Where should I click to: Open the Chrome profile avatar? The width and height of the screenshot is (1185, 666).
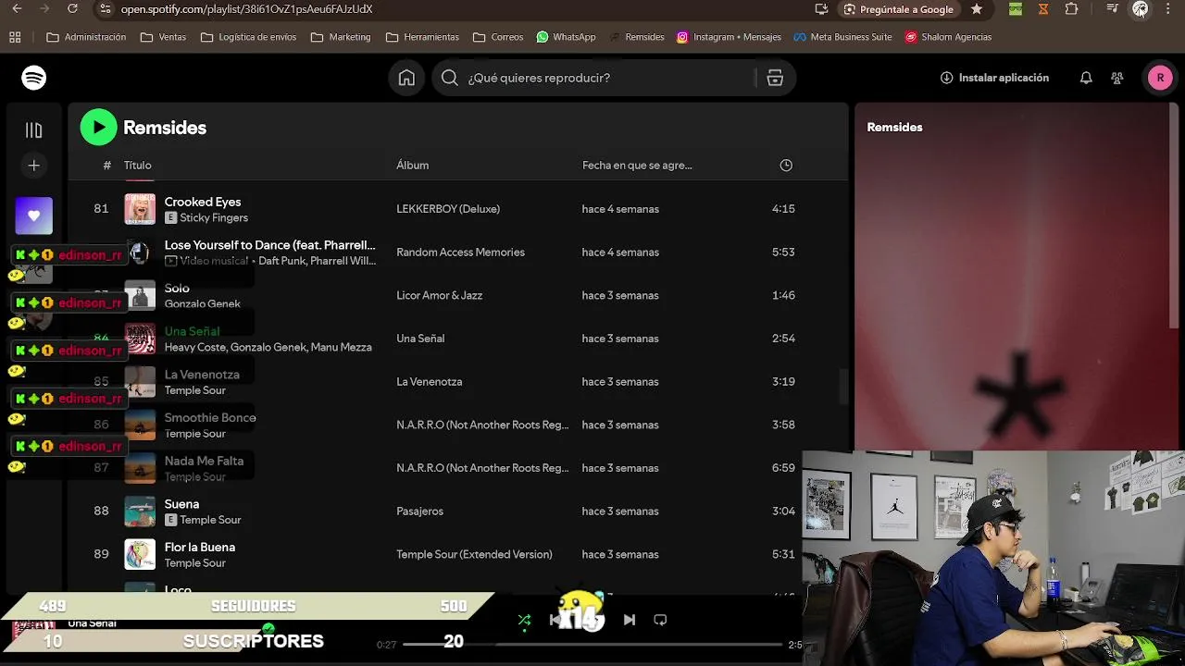pos(1140,9)
